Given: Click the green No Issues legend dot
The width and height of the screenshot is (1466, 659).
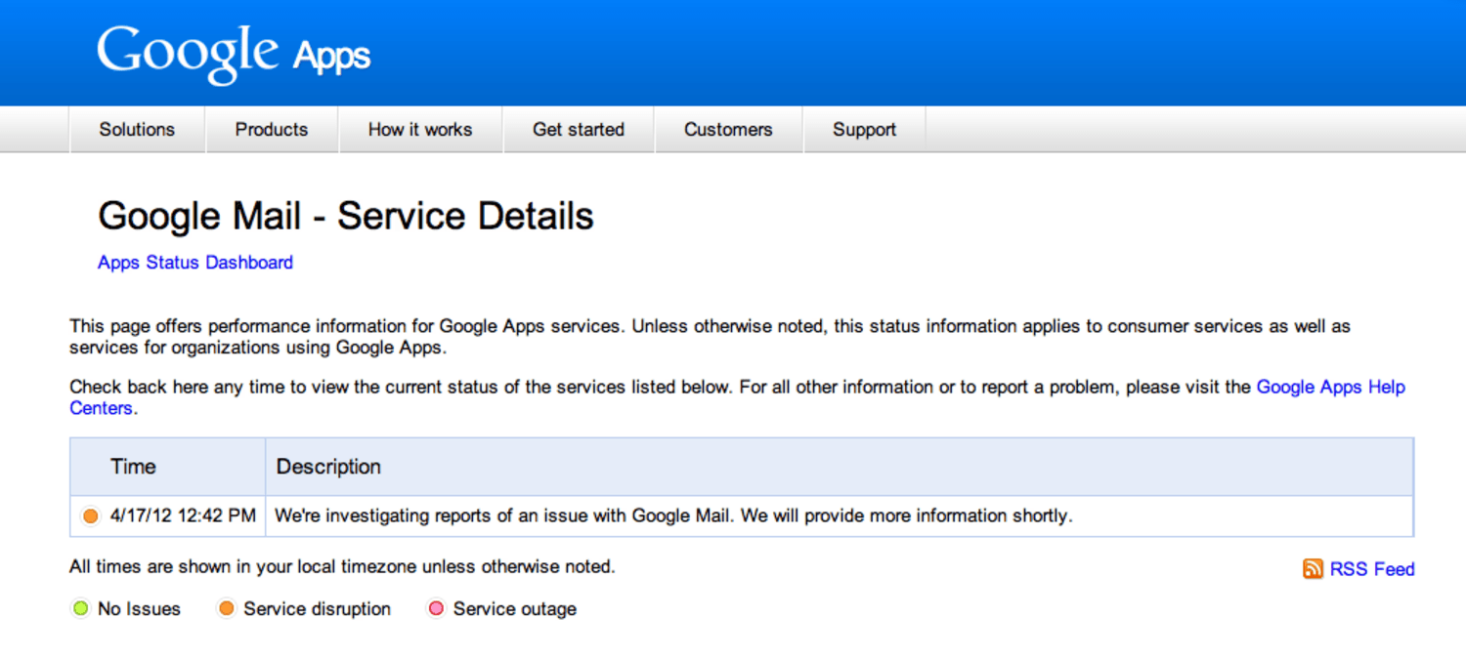Looking at the screenshot, I should click(81, 609).
